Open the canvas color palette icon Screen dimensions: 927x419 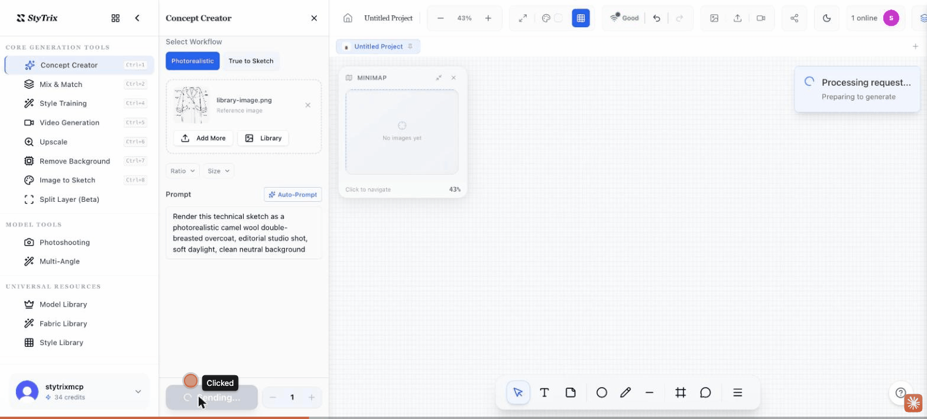pos(546,18)
